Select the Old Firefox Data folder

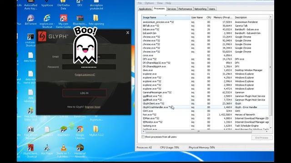click(64, 5)
